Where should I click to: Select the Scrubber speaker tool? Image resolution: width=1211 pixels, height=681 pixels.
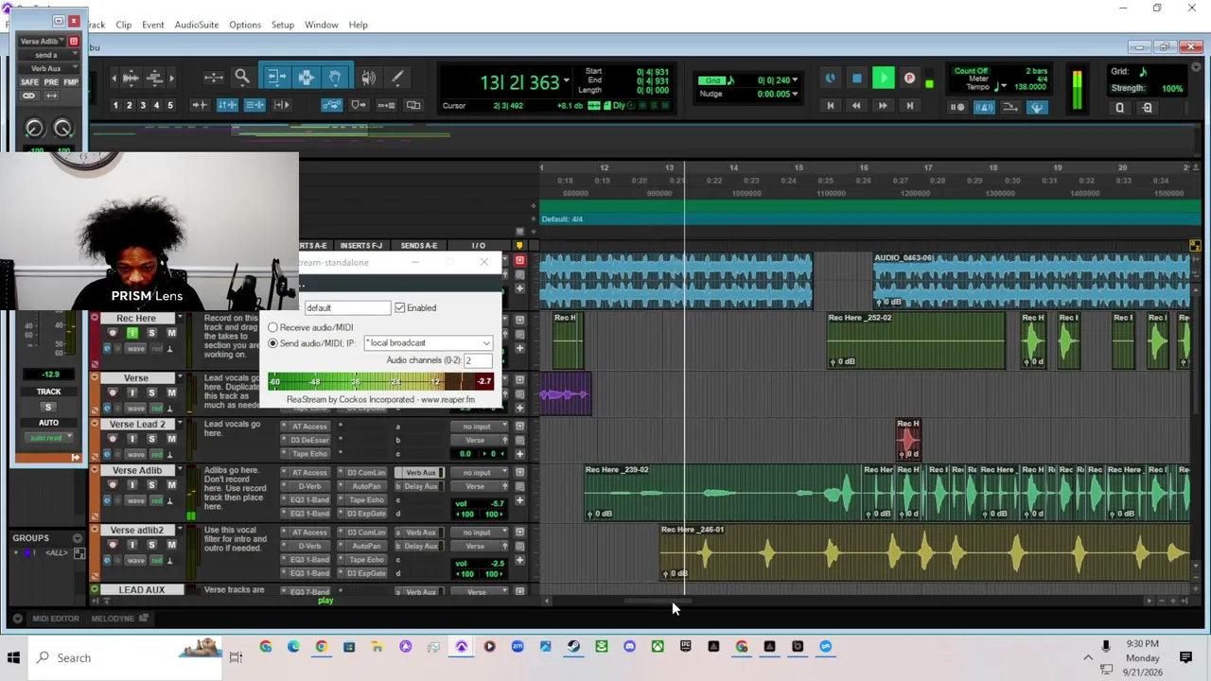click(368, 78)
